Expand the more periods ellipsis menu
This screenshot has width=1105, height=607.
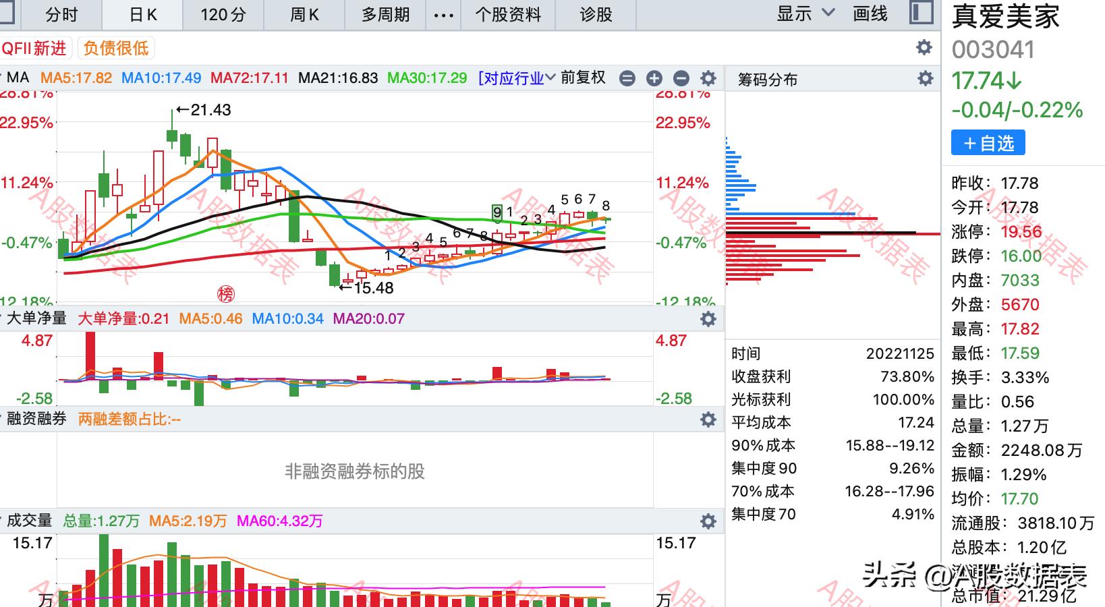443,15
